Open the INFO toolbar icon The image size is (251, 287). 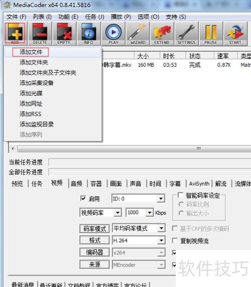pyautogui.click(x=88, y=34)
